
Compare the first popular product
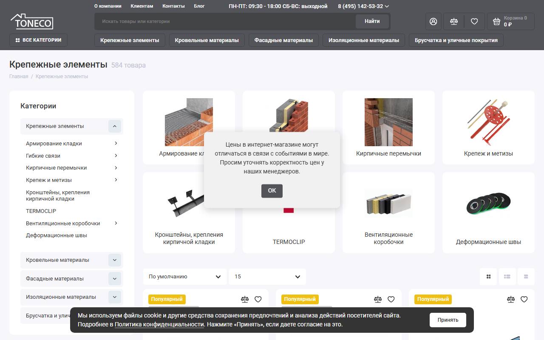[244, 299]
